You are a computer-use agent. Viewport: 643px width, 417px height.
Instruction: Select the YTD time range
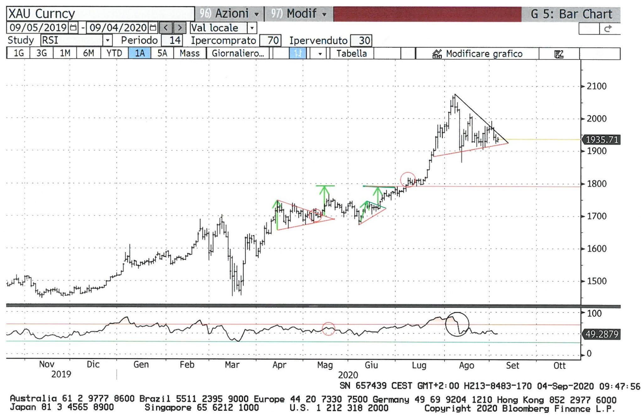[x=114, y=53]
